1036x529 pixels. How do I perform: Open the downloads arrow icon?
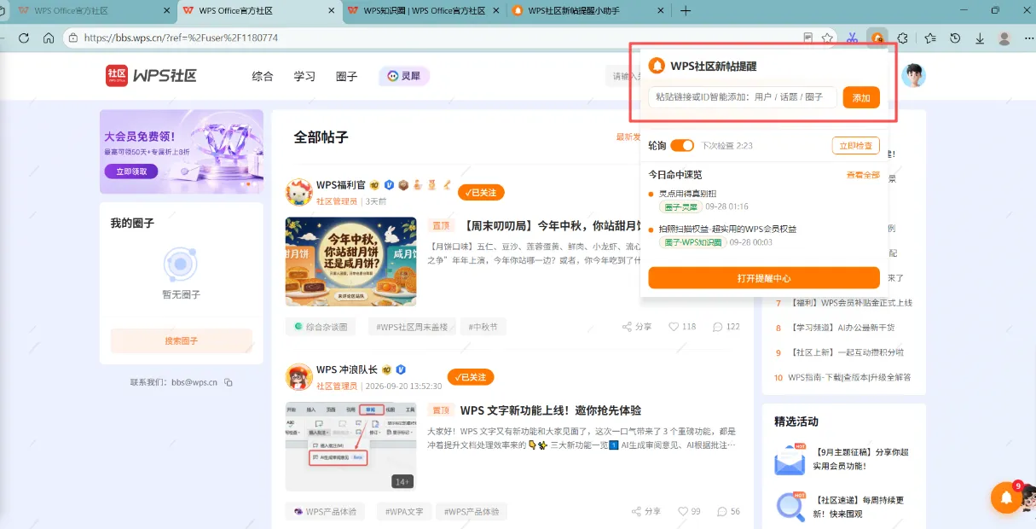[980, 38]
